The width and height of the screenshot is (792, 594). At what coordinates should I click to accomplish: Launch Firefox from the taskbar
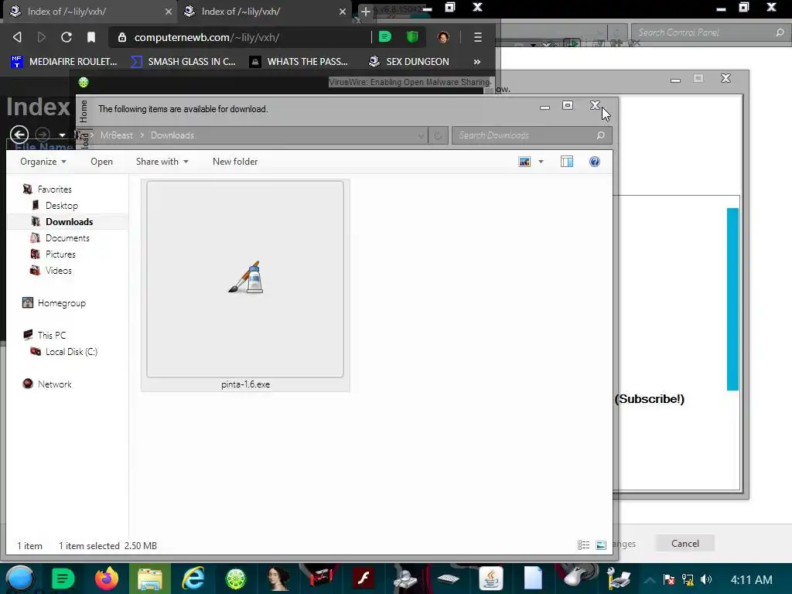(106, 579)
